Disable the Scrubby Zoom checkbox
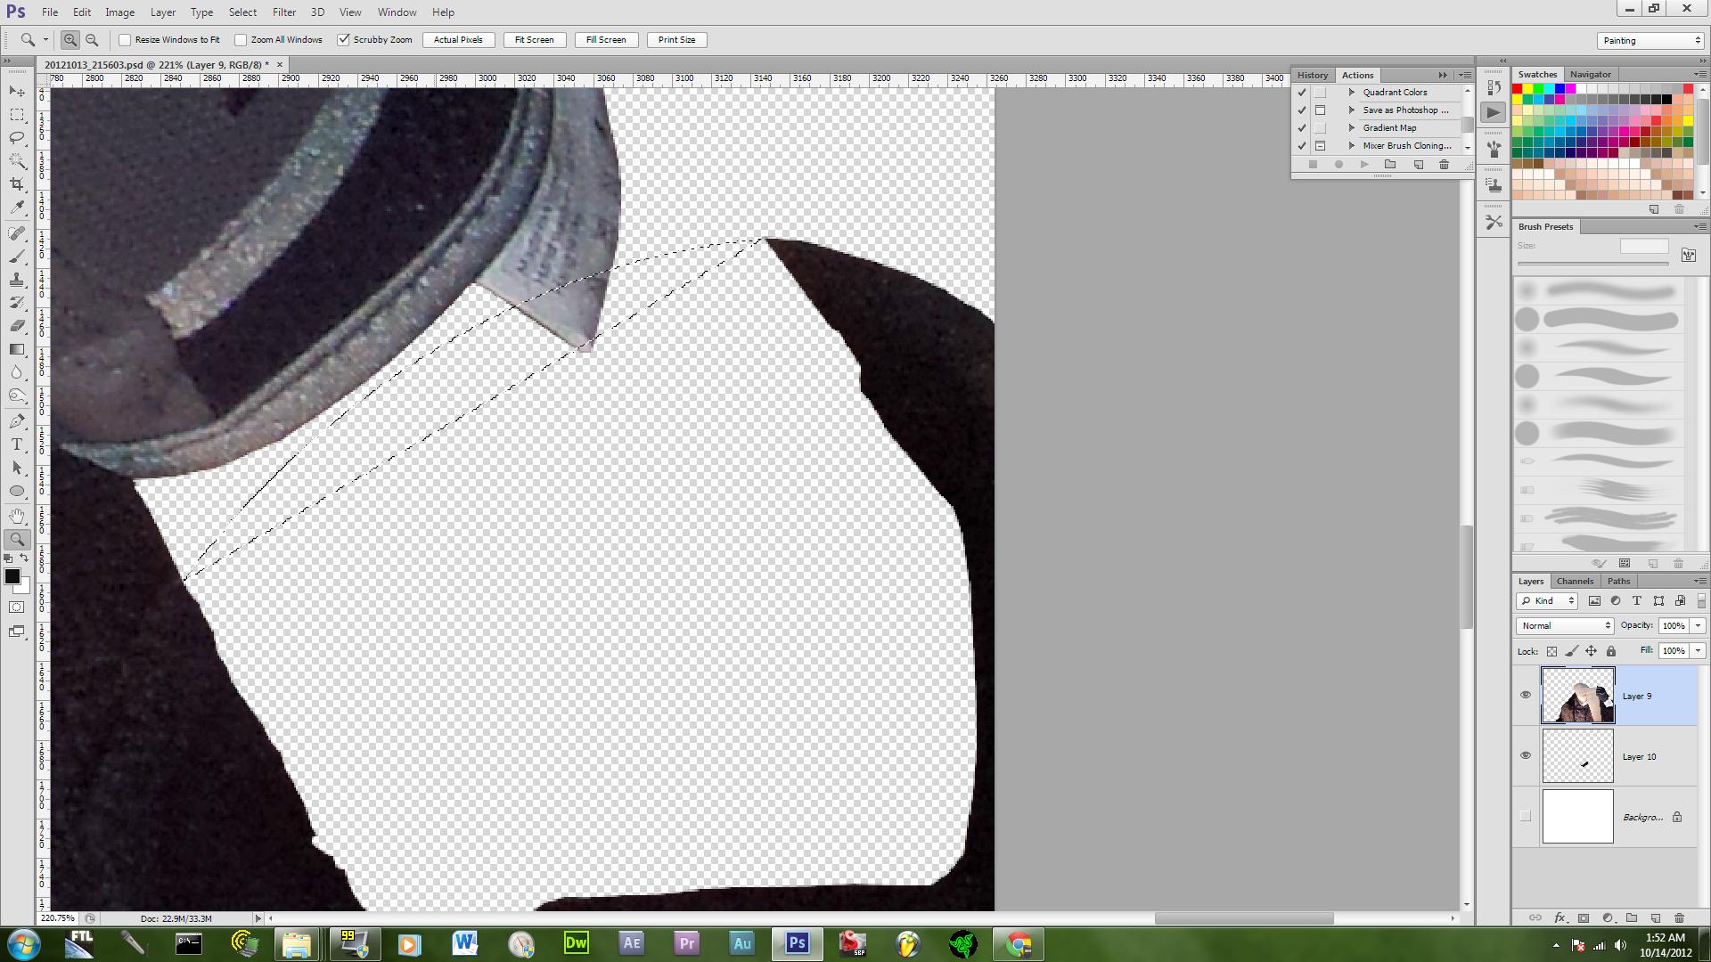This screenshot has width=1711, height=962. point(344,40)
